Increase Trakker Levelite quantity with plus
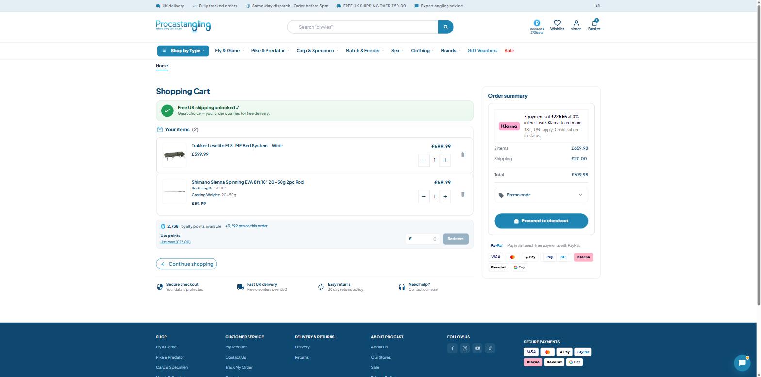 tap(445, 160)
